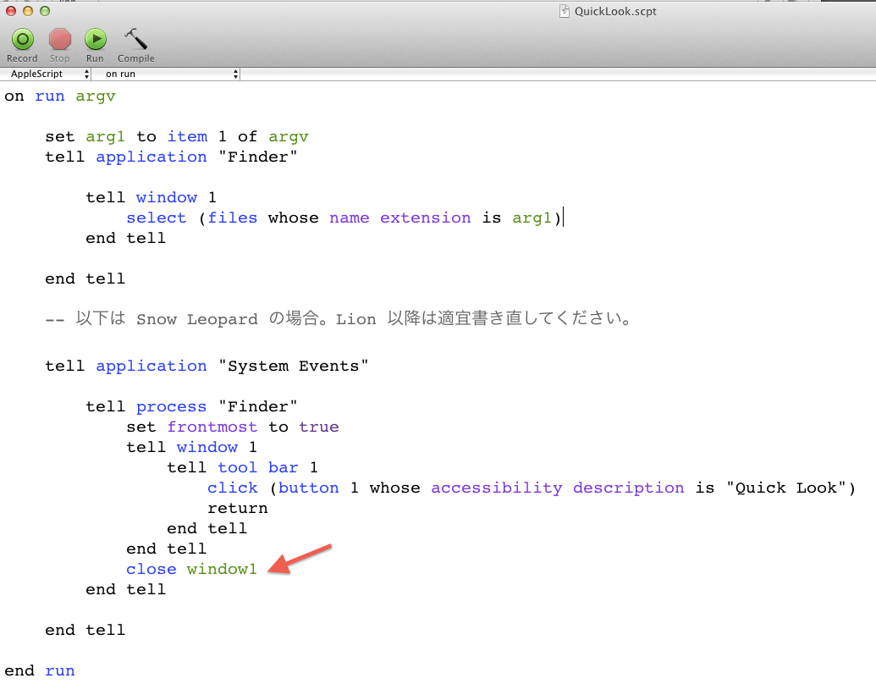The height and width of the screenshot is (695, 876).
Task: Run the script with the Run icon
Action: click(x=95, y=39)
